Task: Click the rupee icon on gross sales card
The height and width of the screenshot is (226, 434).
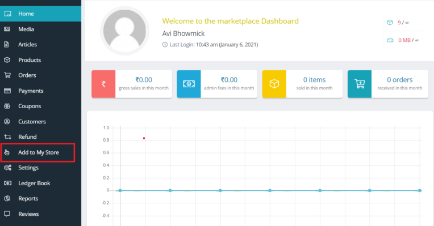Action: point(103,84)
